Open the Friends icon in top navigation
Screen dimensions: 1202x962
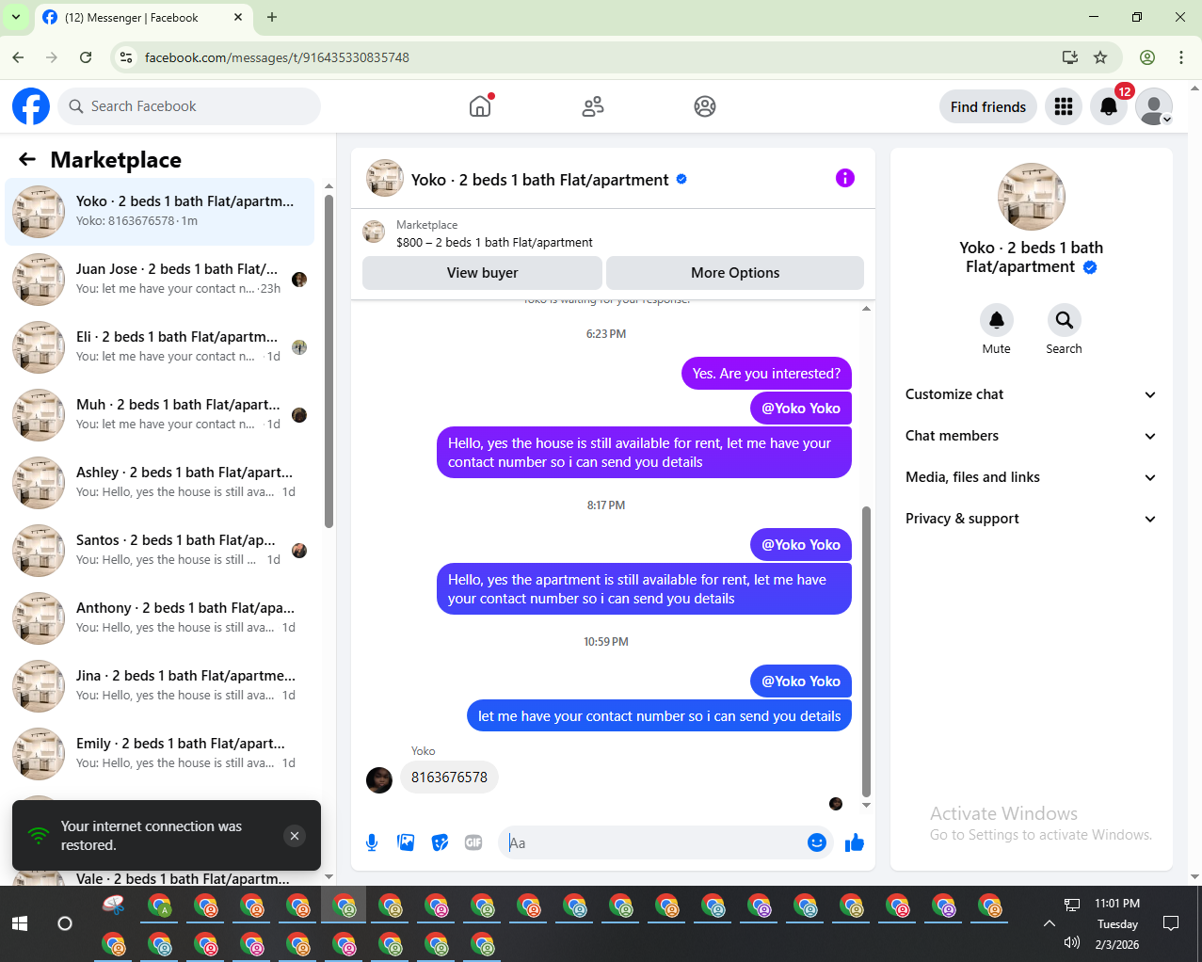coord(593,106)
